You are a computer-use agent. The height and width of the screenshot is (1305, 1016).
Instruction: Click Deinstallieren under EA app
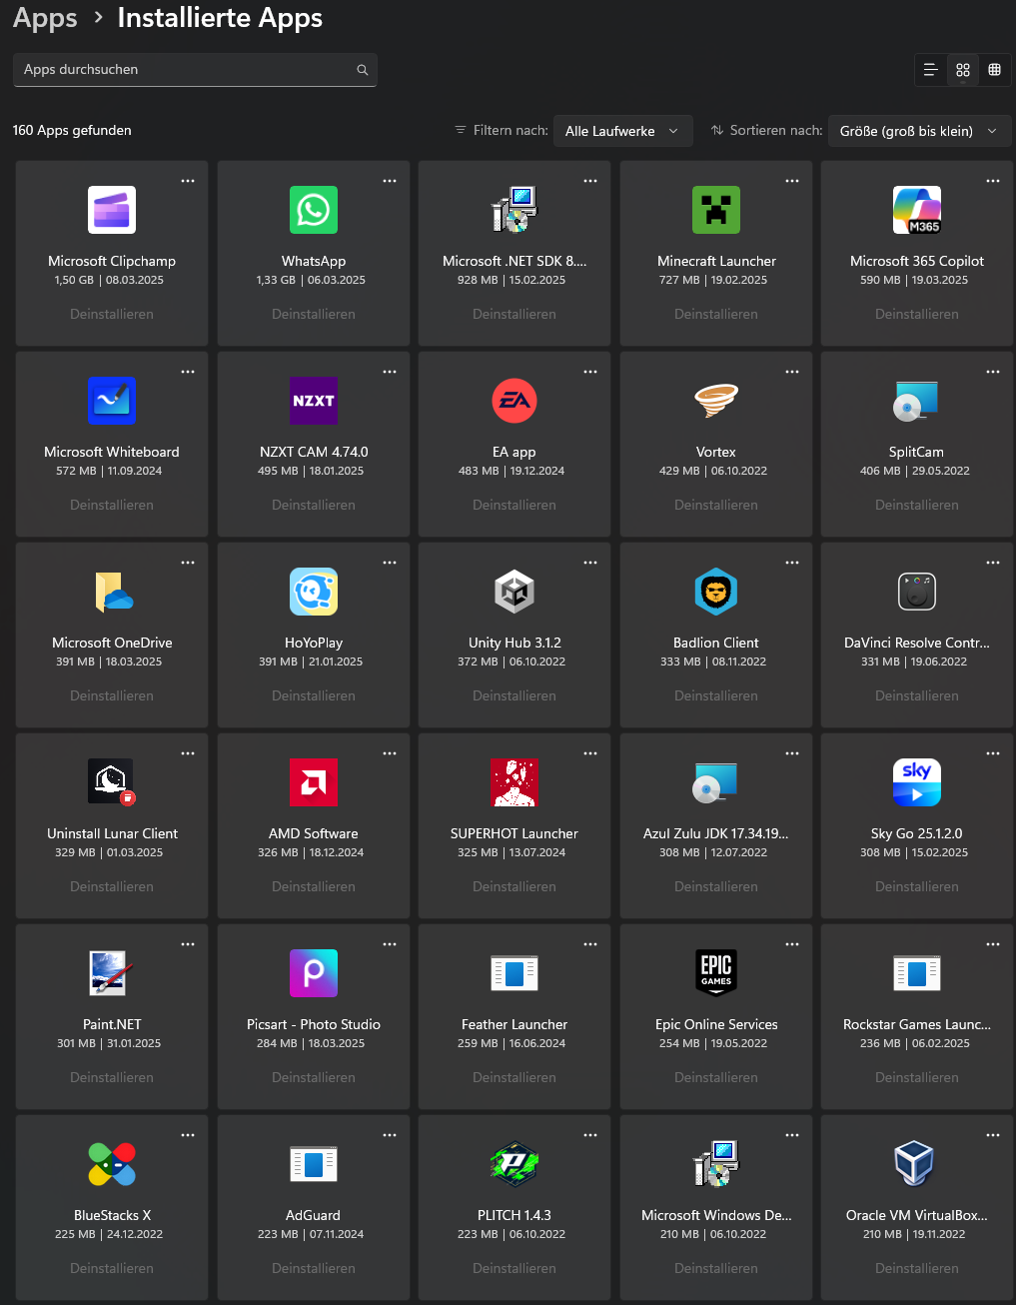[x=514, y=505]
